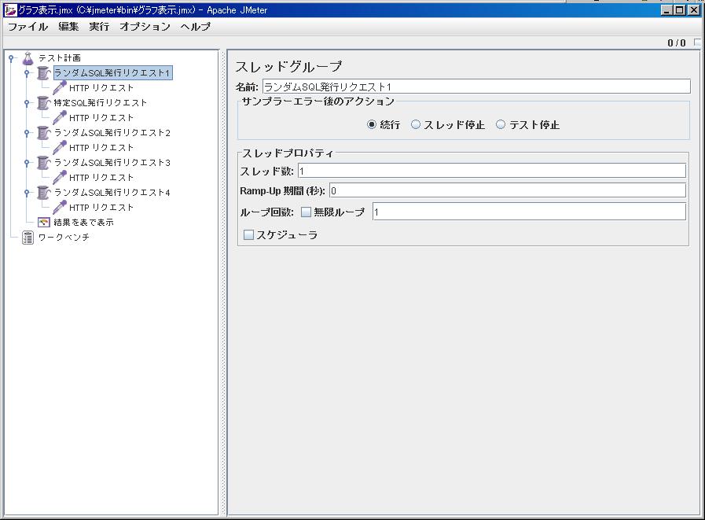Click the 結果を表で表示 listener icon

click(x=43, y=223)
